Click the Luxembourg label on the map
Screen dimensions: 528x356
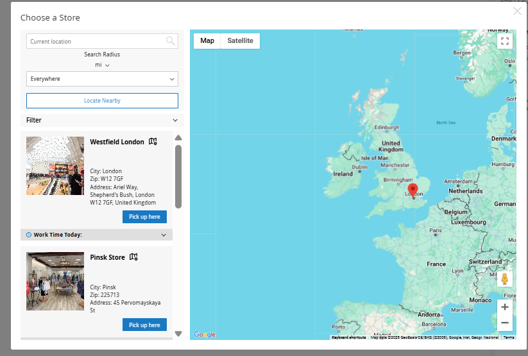(x=469, y=223)
